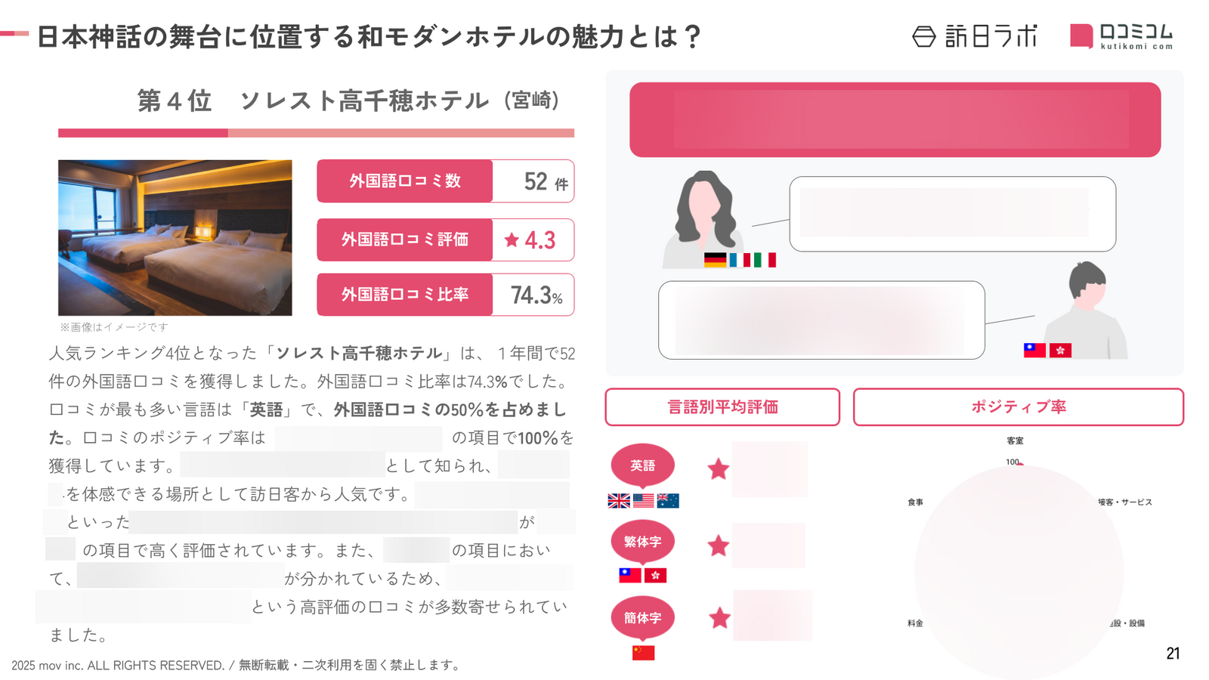Click the star icon next to 英語 rating
This screenshot has width=1209, height=680.
coord(718,469)
